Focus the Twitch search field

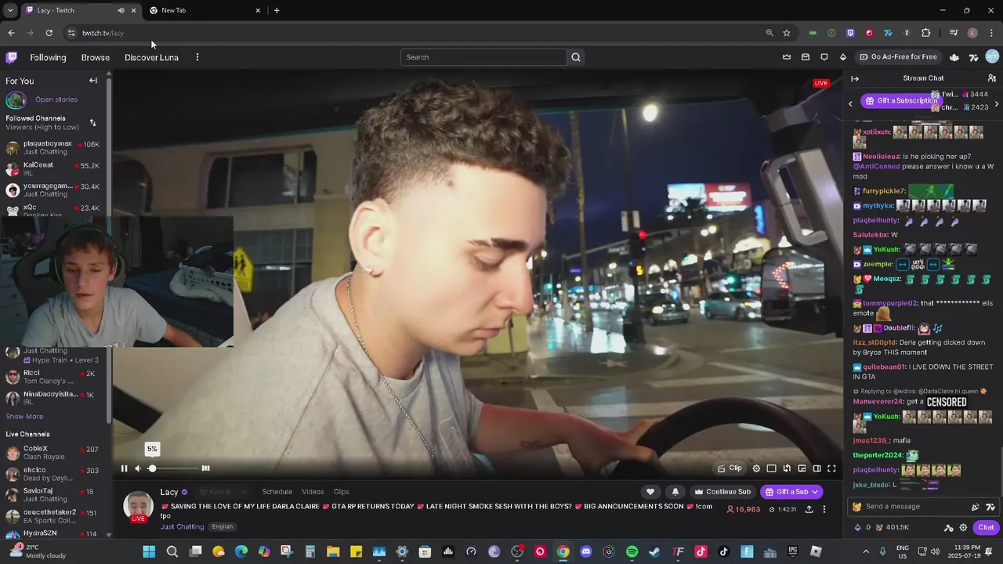click(x=483, y=57)
